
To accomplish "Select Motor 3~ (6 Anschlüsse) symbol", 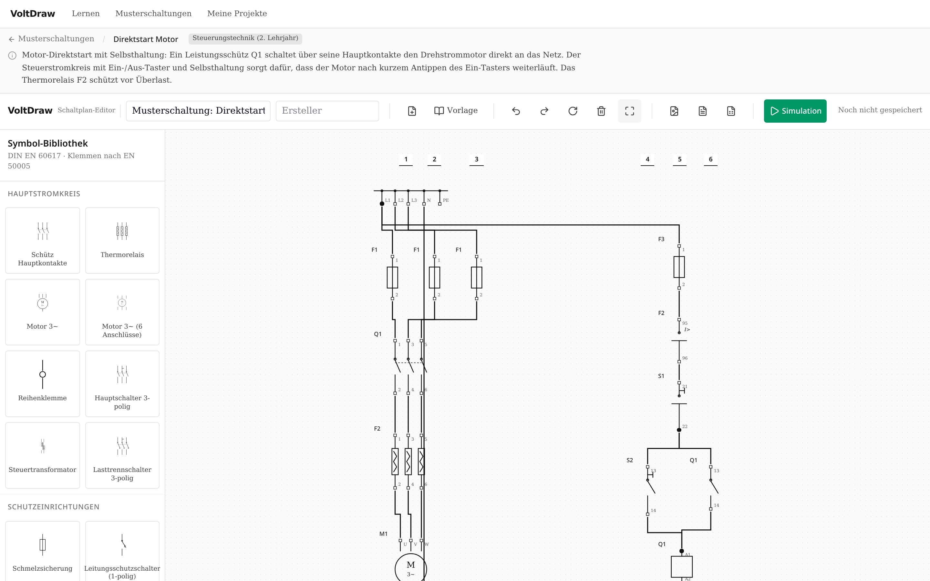I will click(x=122, y=312).
